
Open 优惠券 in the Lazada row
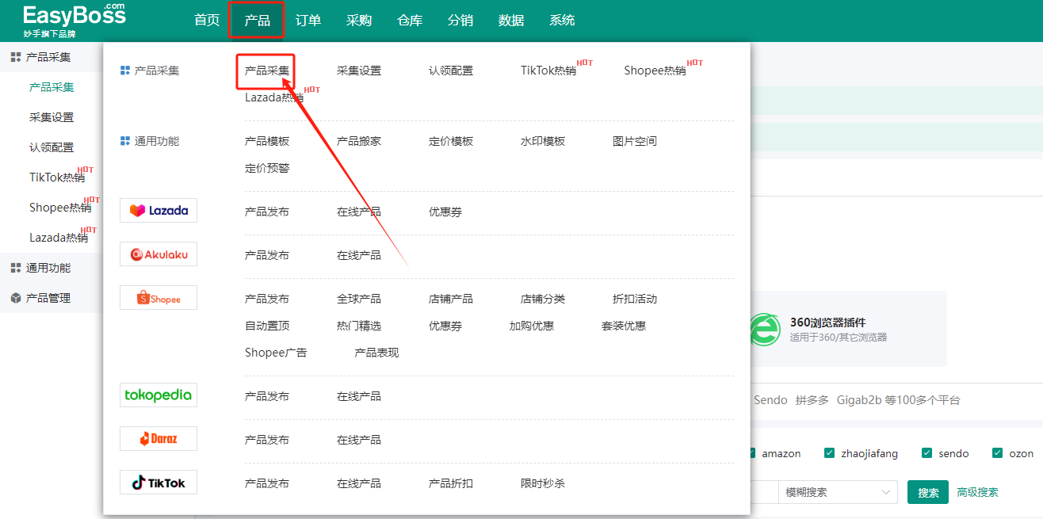[445, 212]
